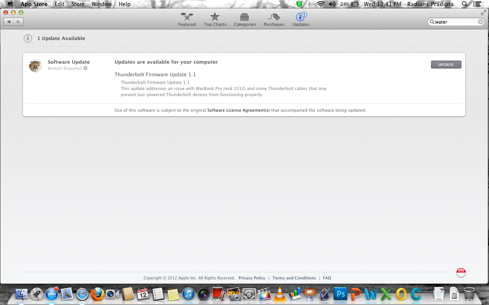Go forward with the right arrow button
Viewport: 489px width, 305px height.
coord(19,22)
